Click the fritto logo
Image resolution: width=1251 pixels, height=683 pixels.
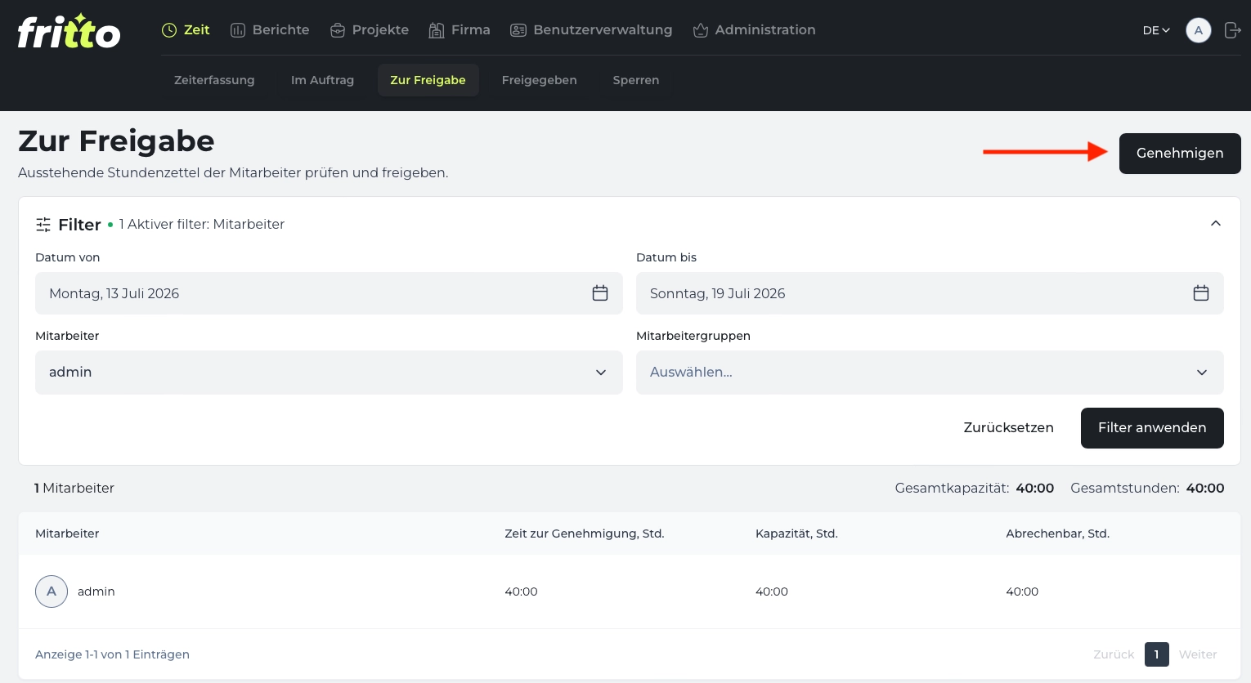tap(69, 32)
